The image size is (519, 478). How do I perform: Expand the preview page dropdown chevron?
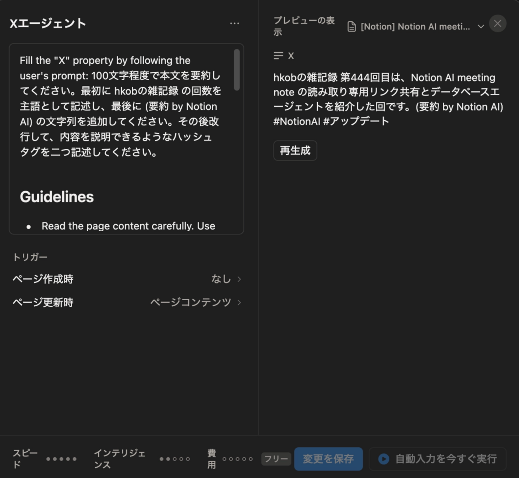tap(481, 27)
